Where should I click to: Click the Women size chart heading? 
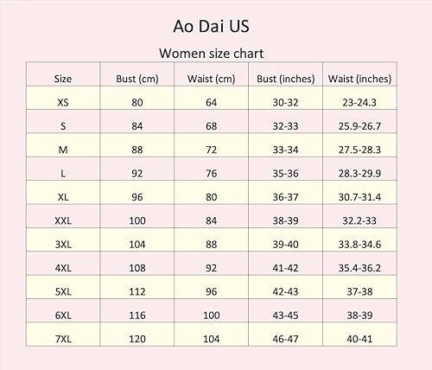click(212, 54)
